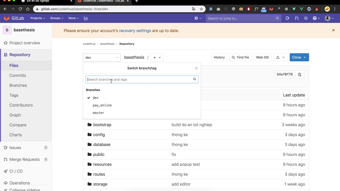Dismiss the recovery settings alert
Image resolution: width=340 pixels, height=191 pixels.
tap(333, 30)
